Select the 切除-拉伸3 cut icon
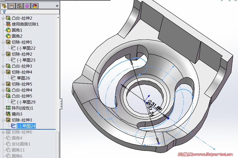The height and width of the screenshot is (158, 238). coord(8,120)
